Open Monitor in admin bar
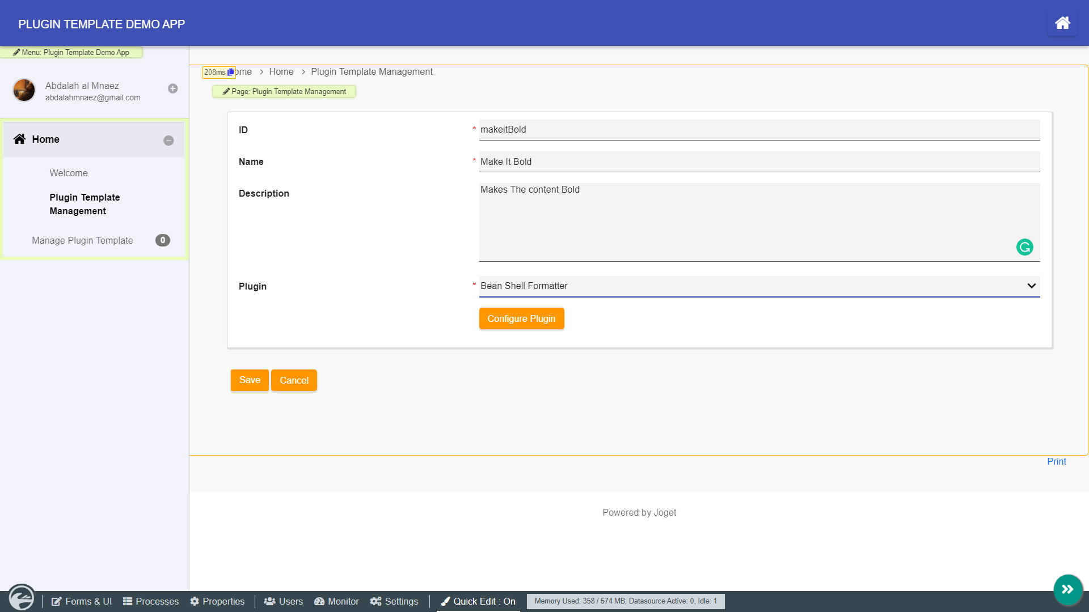Image resolution: width=1089 pixels, height=612 pixels. [x=336, y=601]
